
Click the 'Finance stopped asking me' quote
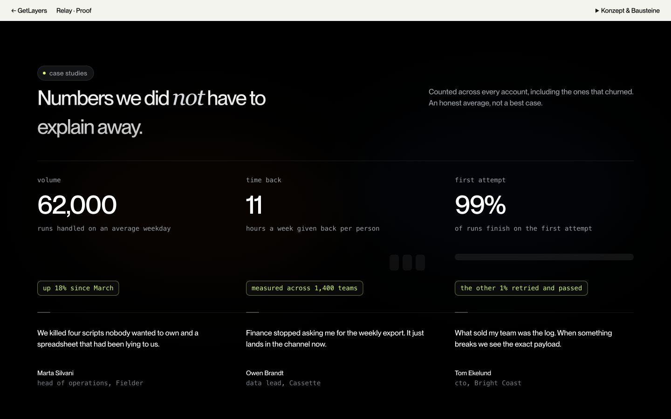coord(335,338)
